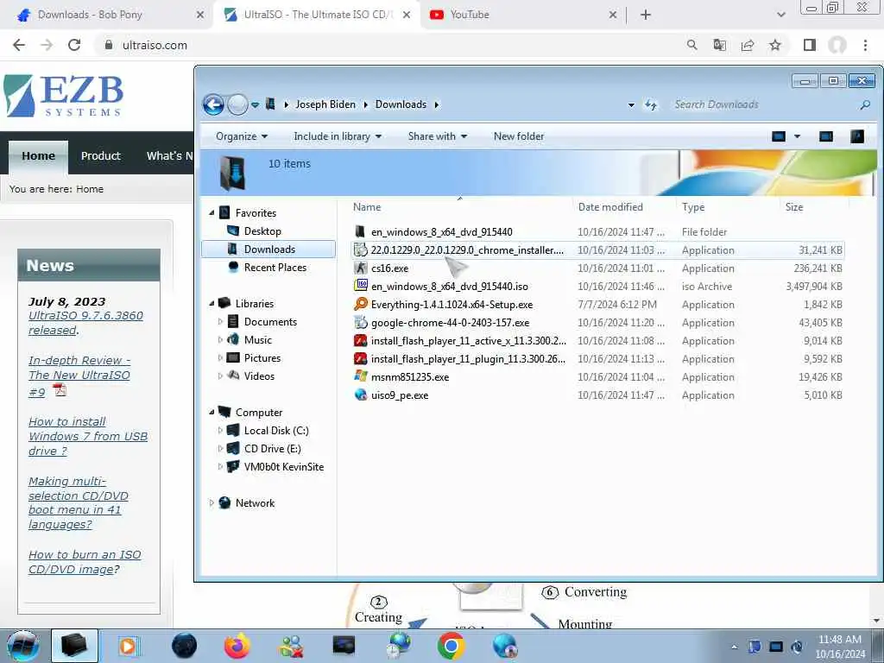The width and height of the screenshot is (884, 663).
Task: Open the Organize menu
Action: [x=242, y=136]
